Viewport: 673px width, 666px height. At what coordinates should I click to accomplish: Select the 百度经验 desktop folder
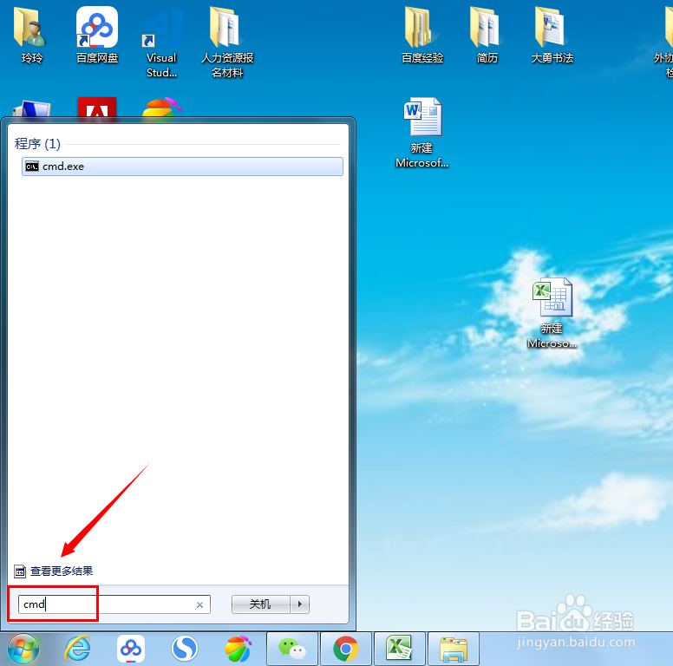coord(422,36)
